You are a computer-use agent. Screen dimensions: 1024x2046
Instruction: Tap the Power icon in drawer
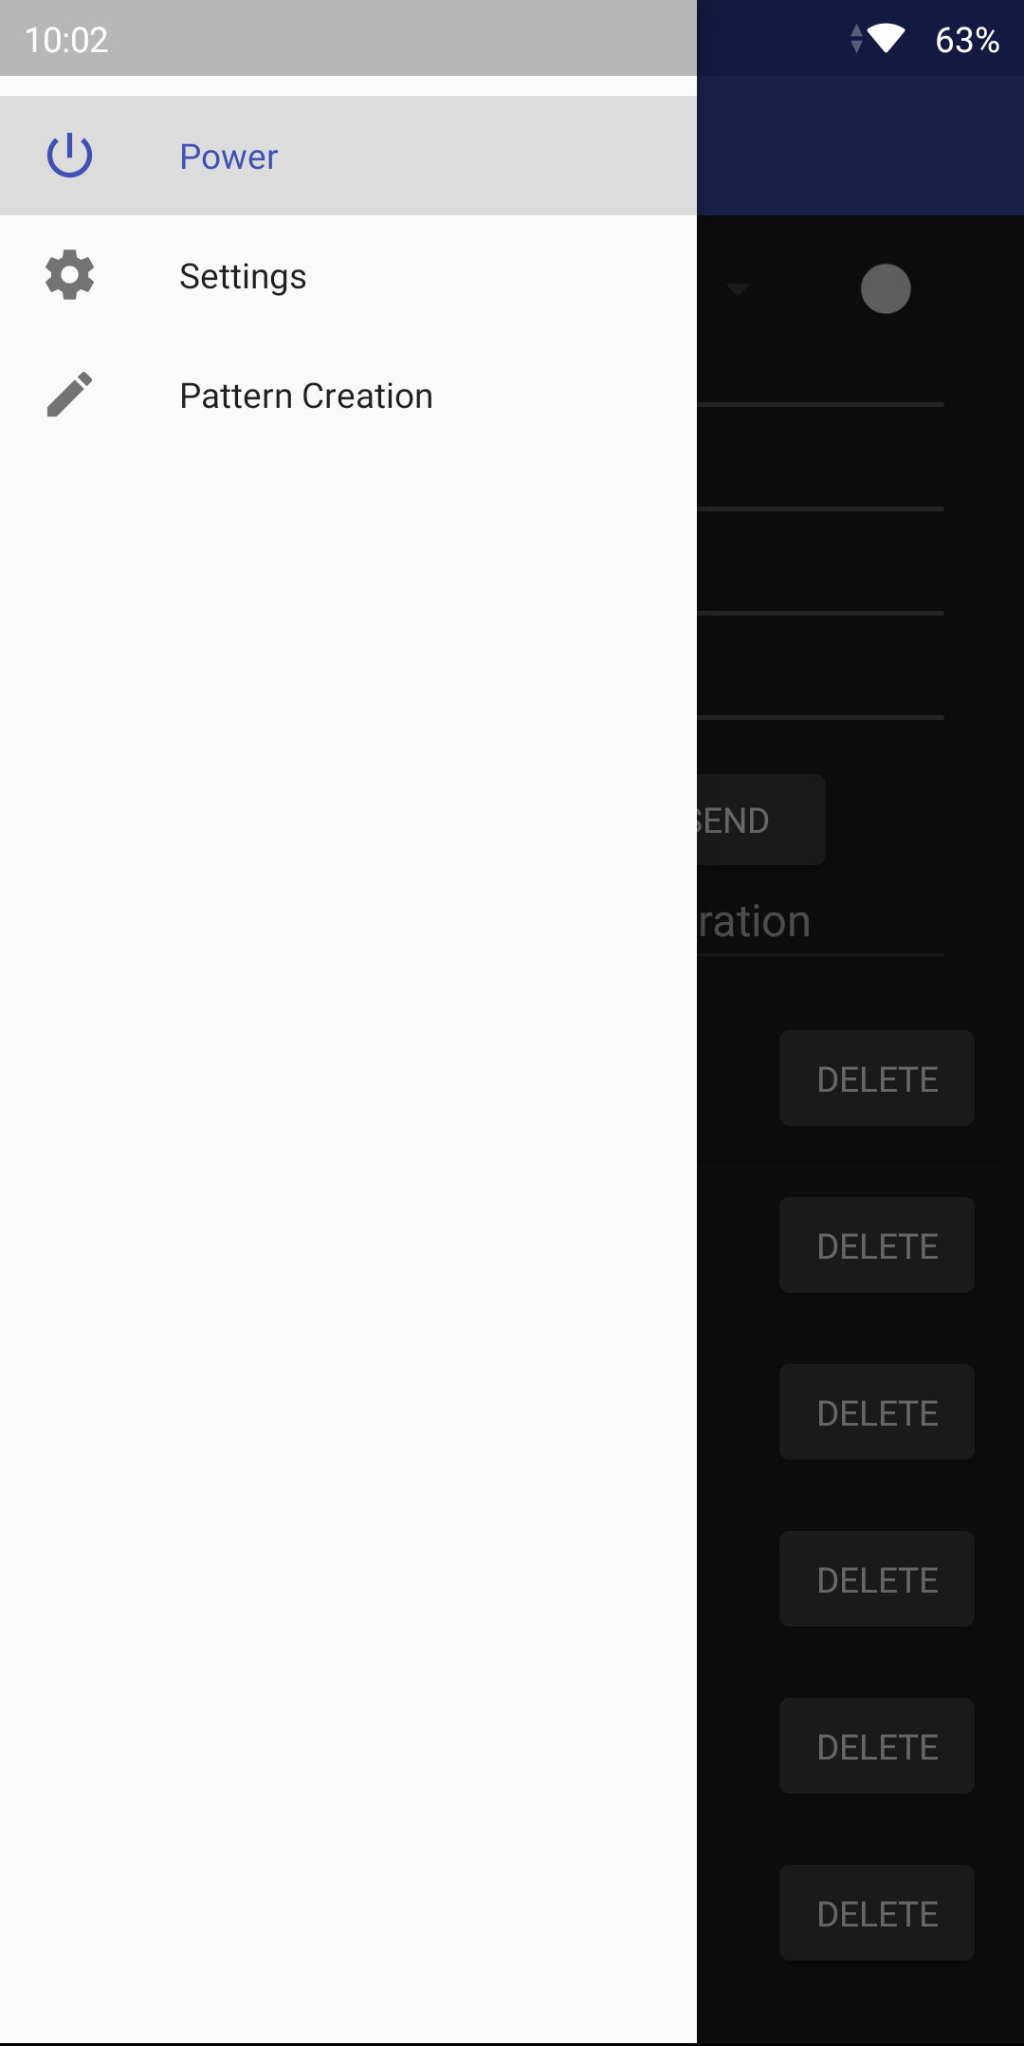click(x=69, y=156)
